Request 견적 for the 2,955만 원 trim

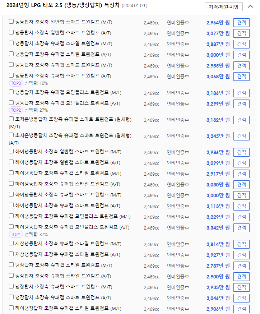pyautogui.click(x=241, y=66)
